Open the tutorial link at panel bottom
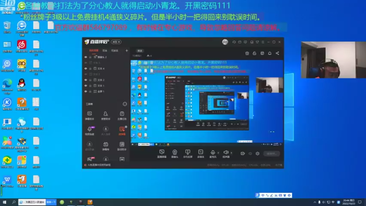This screenshot has width=366, height=206. point(99,165)
